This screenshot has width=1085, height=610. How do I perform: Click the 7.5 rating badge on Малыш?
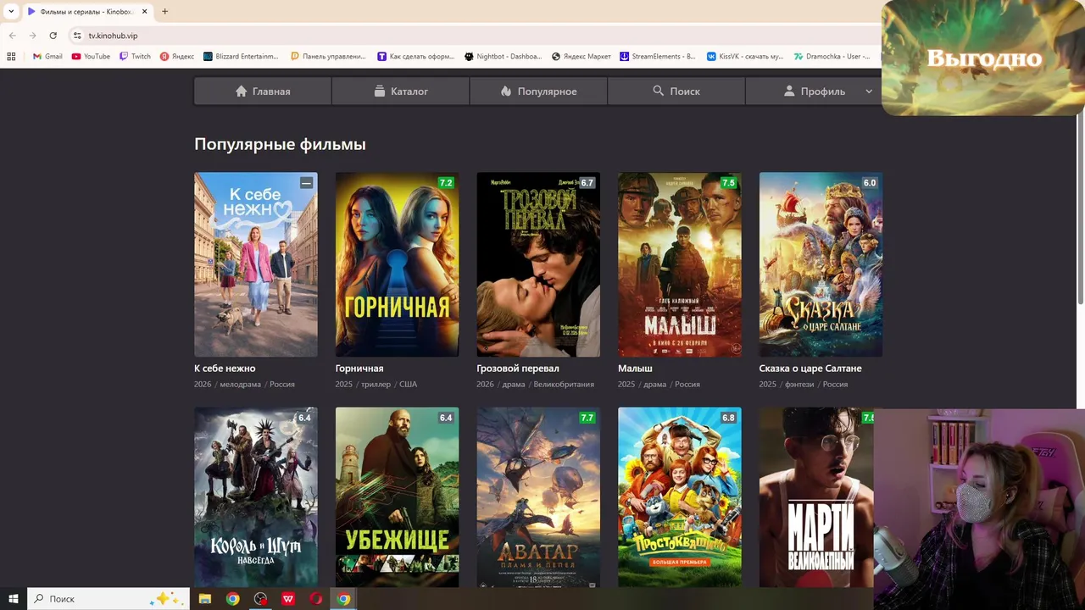click(x=728, y=183)
